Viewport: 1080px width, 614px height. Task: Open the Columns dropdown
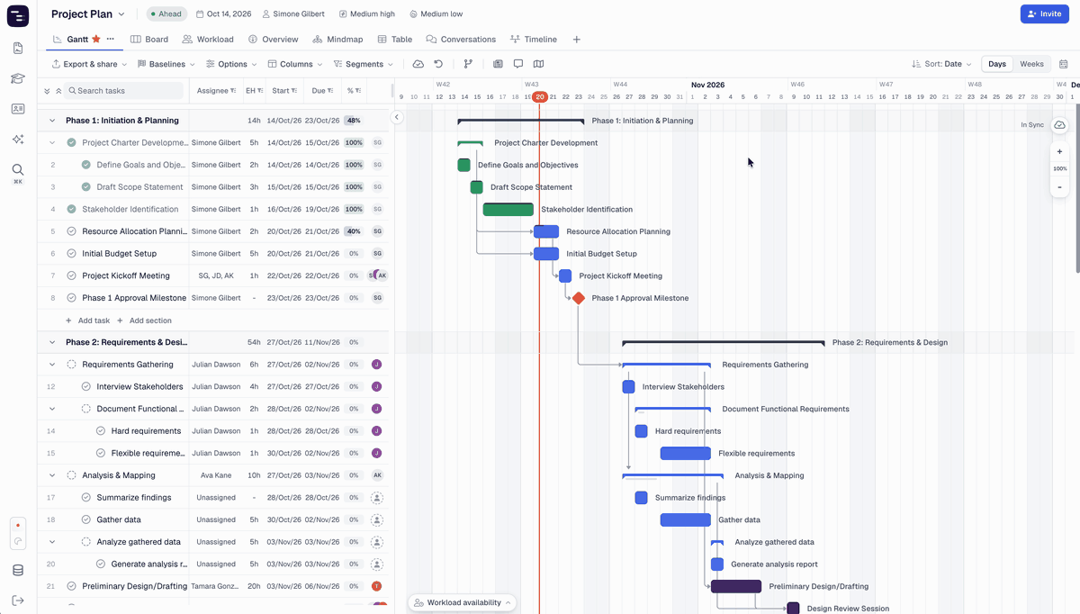click(x=295, y=64)
